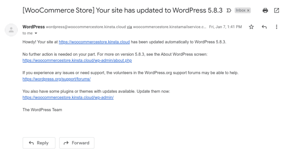Click the sender's profile avatar
Image resolution: width=284 pixels, height=166 pixels.
(x=11, y=30)
